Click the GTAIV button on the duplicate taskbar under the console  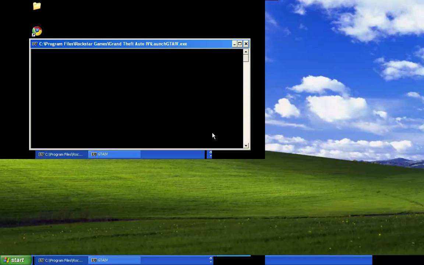click(x=114, y=154)
